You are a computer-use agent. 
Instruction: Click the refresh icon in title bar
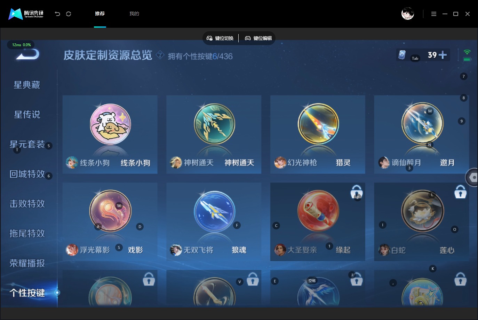[x=69, y=14]
